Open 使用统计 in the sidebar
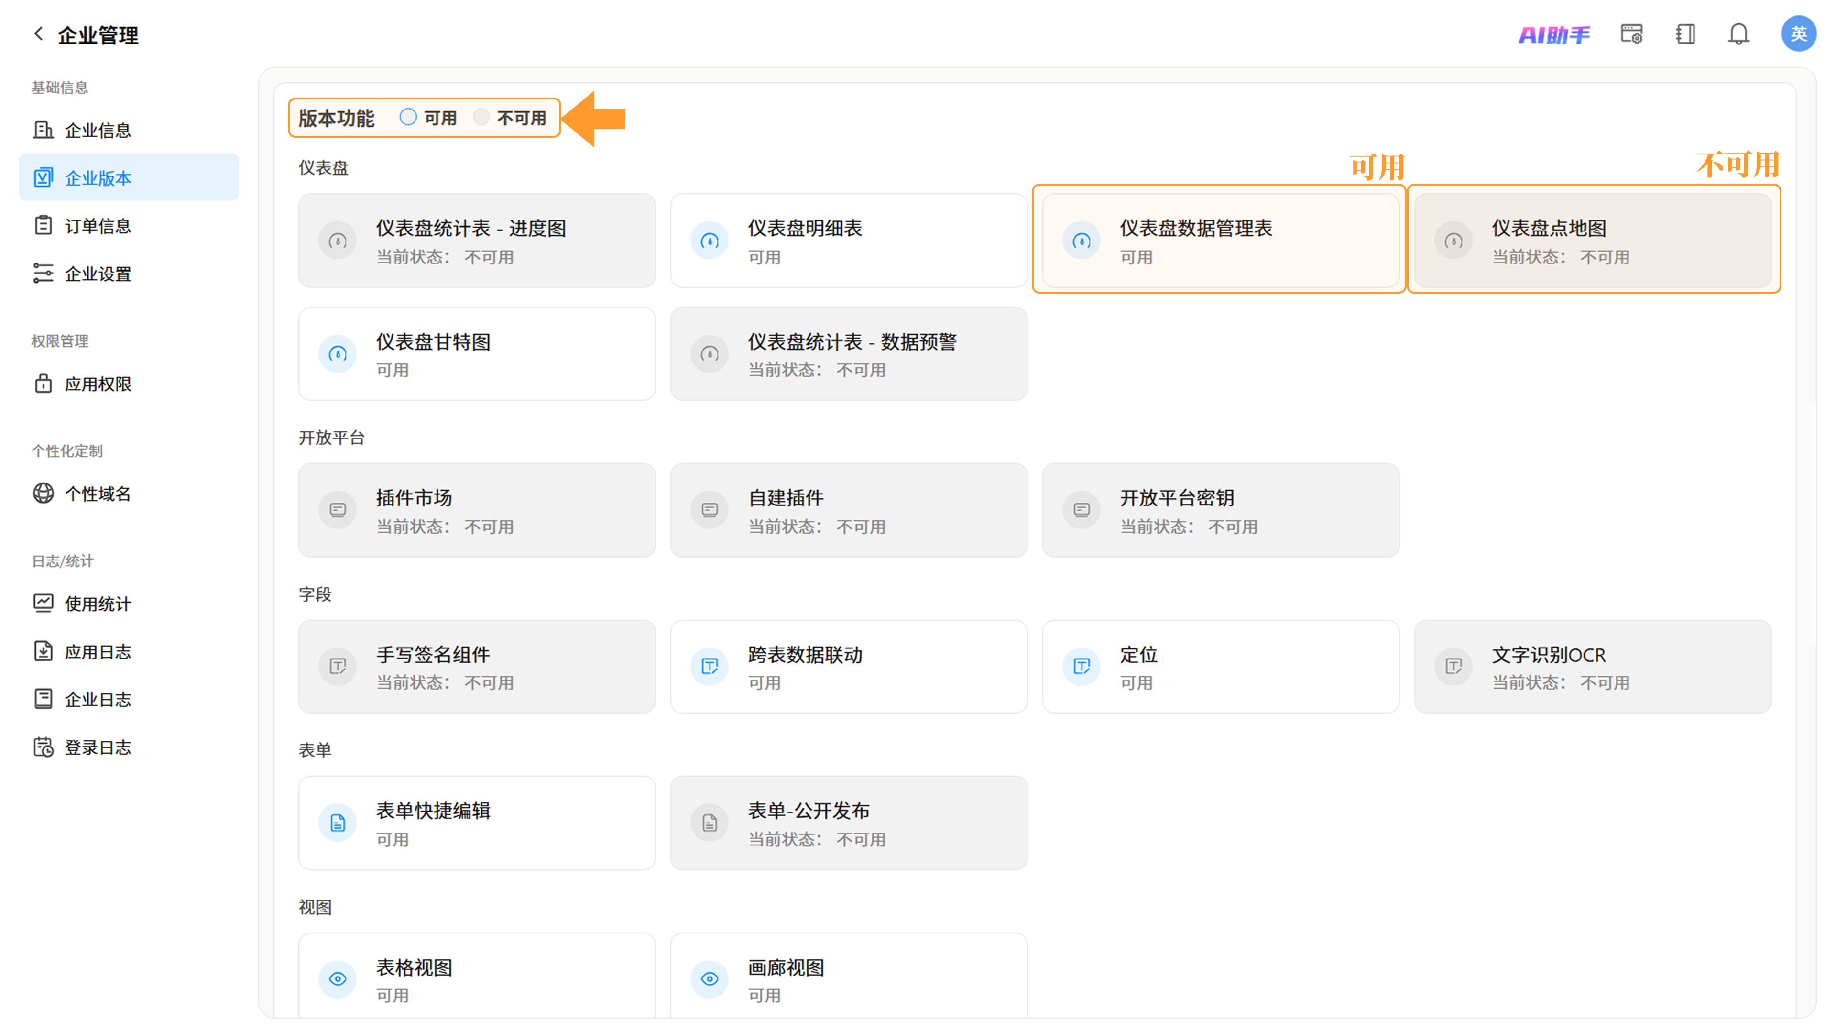The width and height of the screenshot is (1836, 1032). 129,604
